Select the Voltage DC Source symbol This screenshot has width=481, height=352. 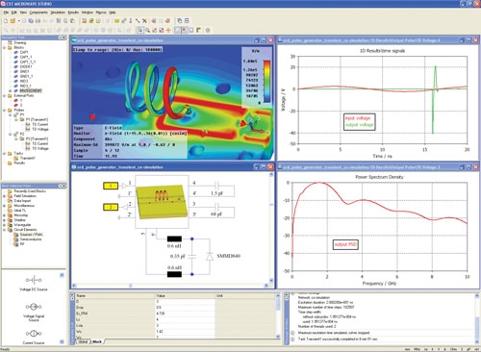point(34,280)
